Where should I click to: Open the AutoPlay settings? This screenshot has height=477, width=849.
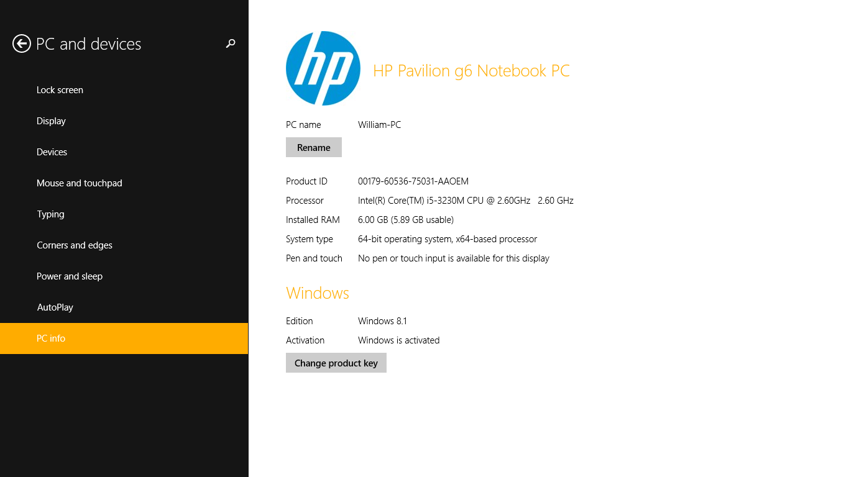(x=55, y=307)
